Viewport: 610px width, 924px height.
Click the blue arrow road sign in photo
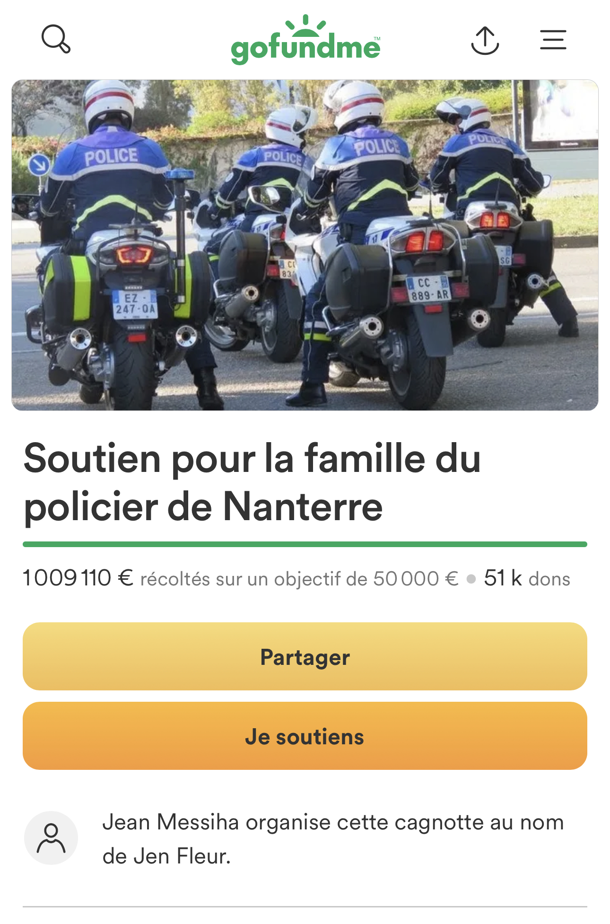click(x=39, y=165)
